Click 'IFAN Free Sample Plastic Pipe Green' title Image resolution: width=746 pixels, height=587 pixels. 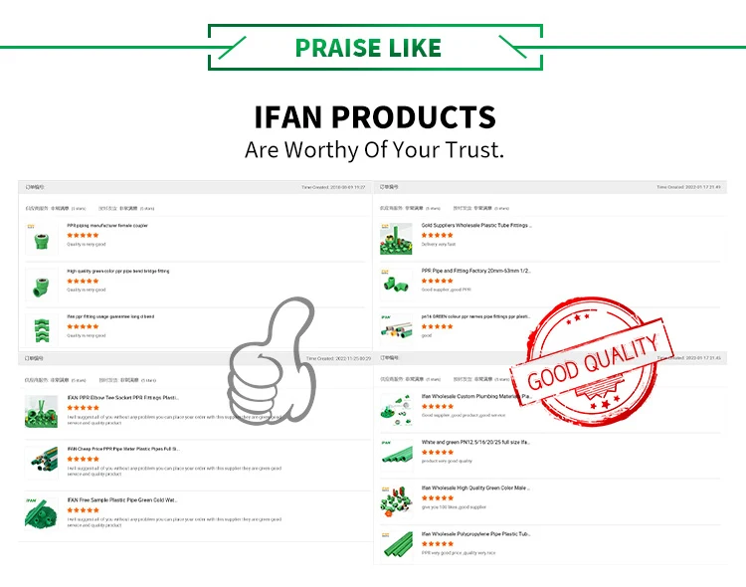(122, 499)
